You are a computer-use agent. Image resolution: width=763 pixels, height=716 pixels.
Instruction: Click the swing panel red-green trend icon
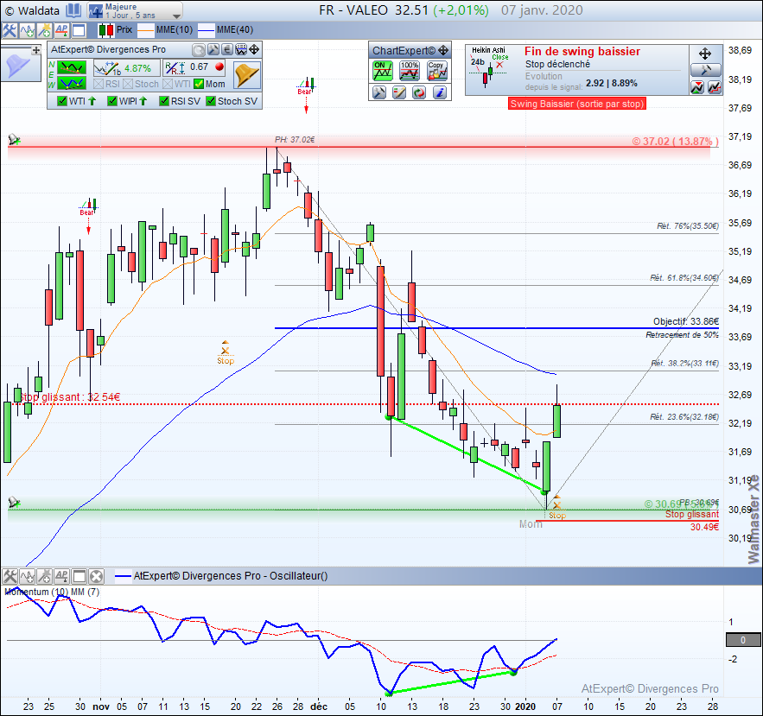click(697, 87)
